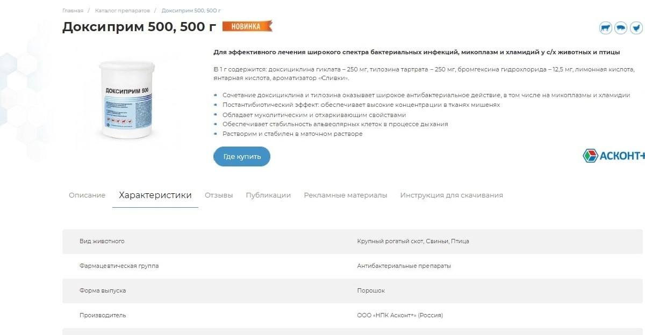Click the cattle animal icon
The height and width of the screenshot is (335, 645).
point(606,28)
